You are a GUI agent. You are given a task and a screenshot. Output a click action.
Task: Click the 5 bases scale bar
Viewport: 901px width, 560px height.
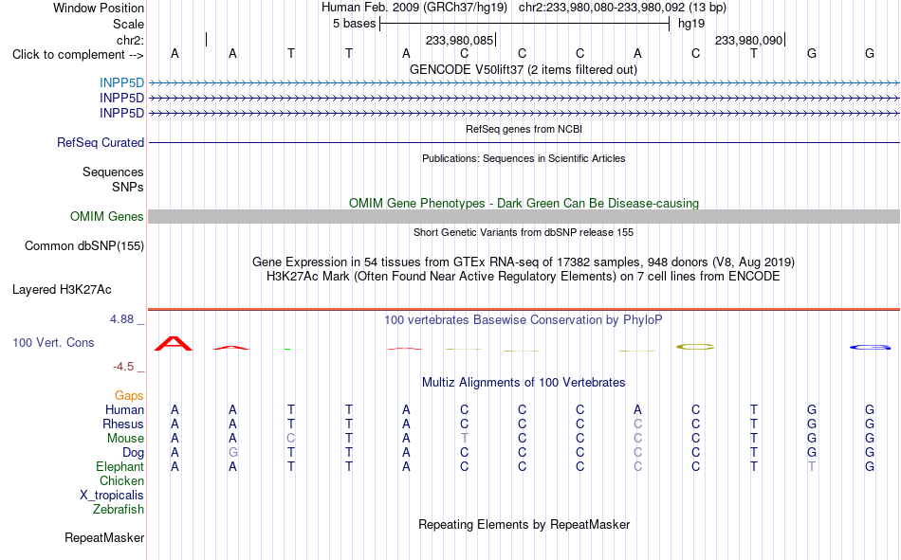click(x=524, y=24)
